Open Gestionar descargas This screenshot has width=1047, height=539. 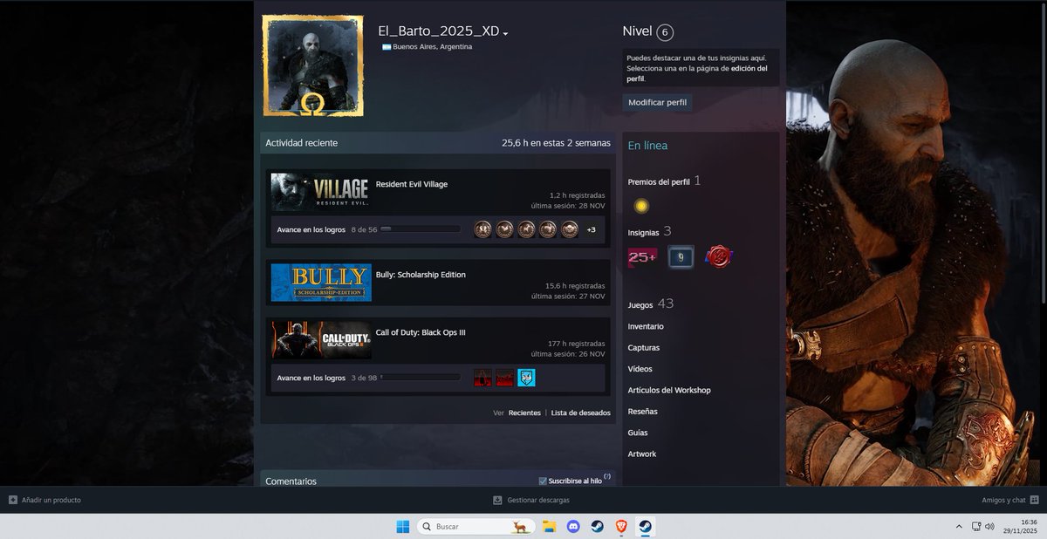(x=538, y=500)
